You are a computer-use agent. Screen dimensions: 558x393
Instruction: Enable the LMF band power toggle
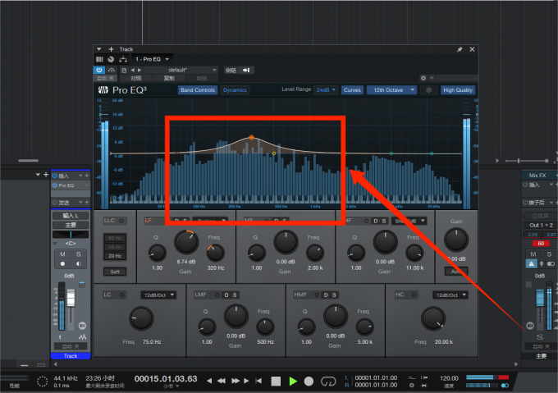tap(217, 295)
